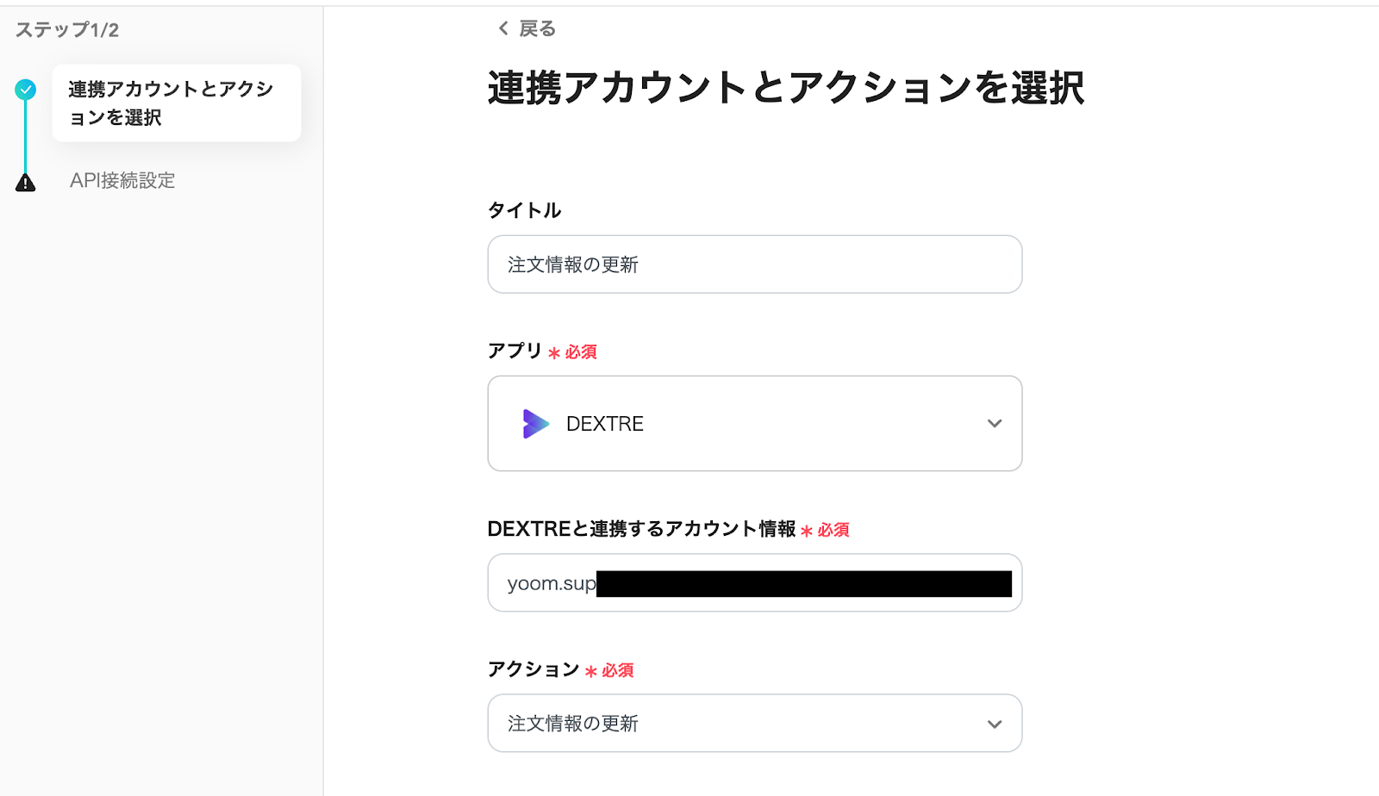Image resolution: width=1379 pixels, height=796 pixels.
Task: Click the ステップ1/2 step indicator text
Action: pyautogui.click(x=67, y=30)
